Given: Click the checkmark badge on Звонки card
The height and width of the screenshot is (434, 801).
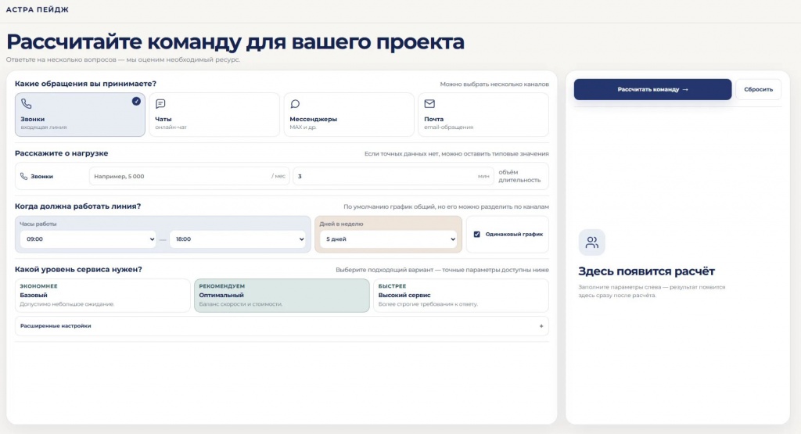Looking at the screenshot, I should pos(136,101).
